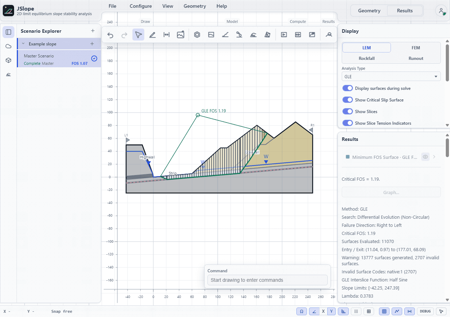
Task: Select the Runout display tab
Action: (416, 58)
